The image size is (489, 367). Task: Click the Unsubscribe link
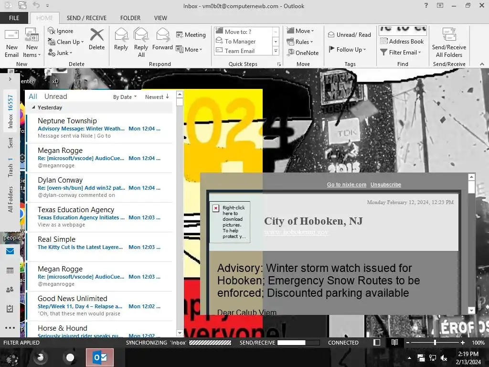386,184
